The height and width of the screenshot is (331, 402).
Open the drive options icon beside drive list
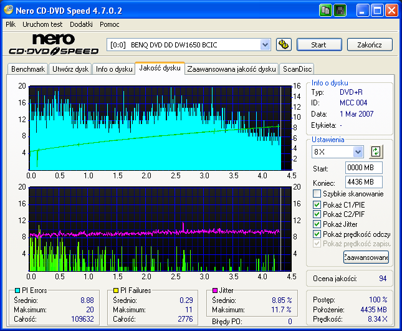(x=284, y=45)
